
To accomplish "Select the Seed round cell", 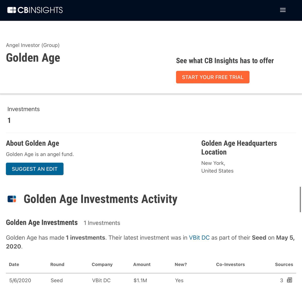I will 57,280.
